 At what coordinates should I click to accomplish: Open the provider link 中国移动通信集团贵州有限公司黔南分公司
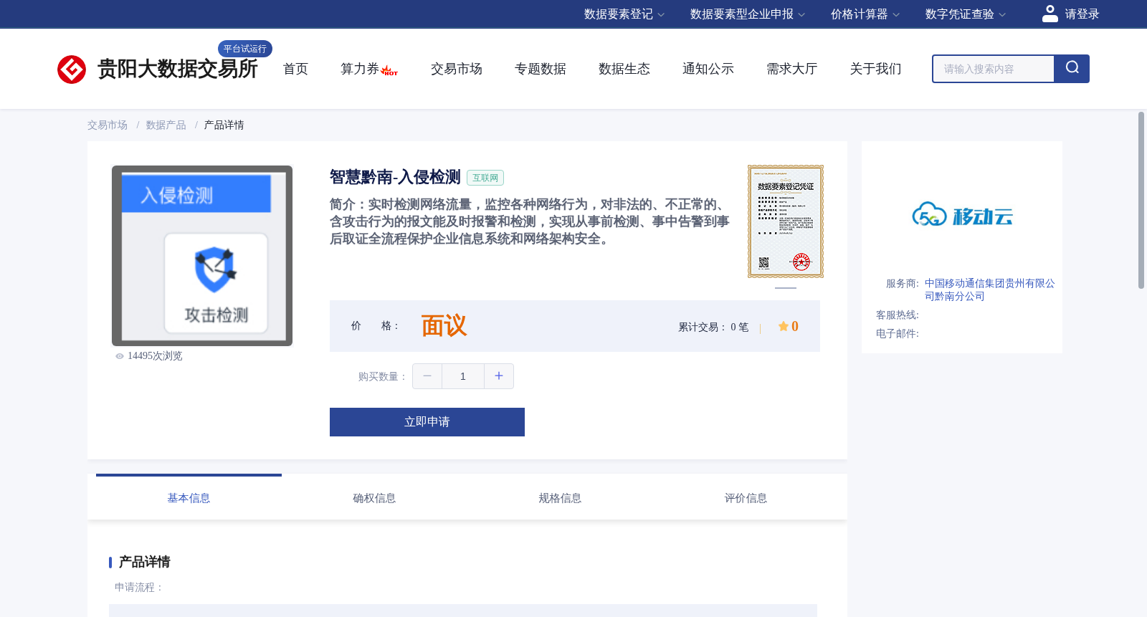pos(989,290)
